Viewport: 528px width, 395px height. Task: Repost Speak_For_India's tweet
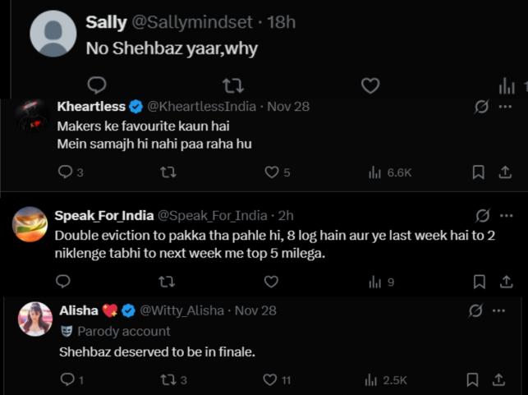pos(167,282)
